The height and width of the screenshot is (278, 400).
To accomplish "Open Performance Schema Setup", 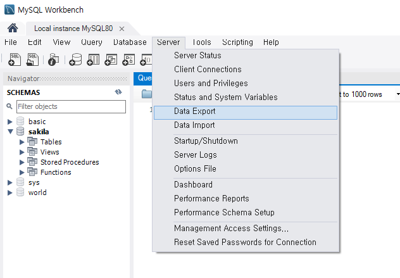I will point(246,213).
